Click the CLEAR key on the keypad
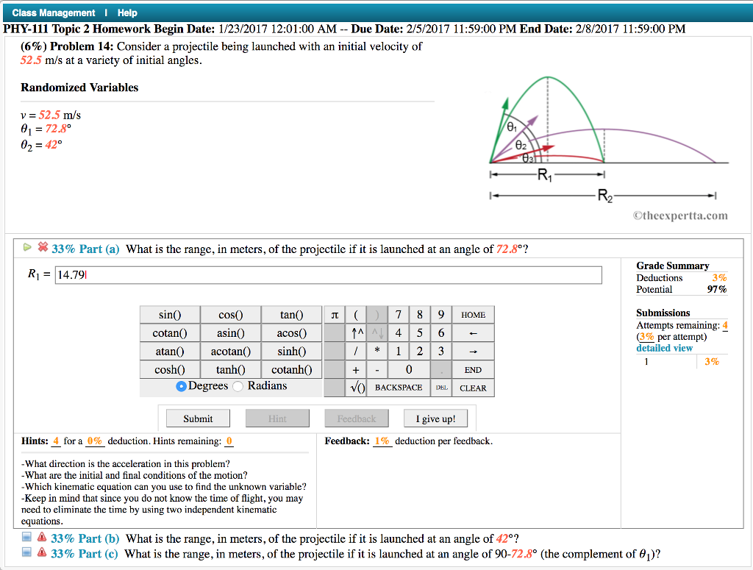This screenshot has width=753, height=570. [x=474, y=388]
